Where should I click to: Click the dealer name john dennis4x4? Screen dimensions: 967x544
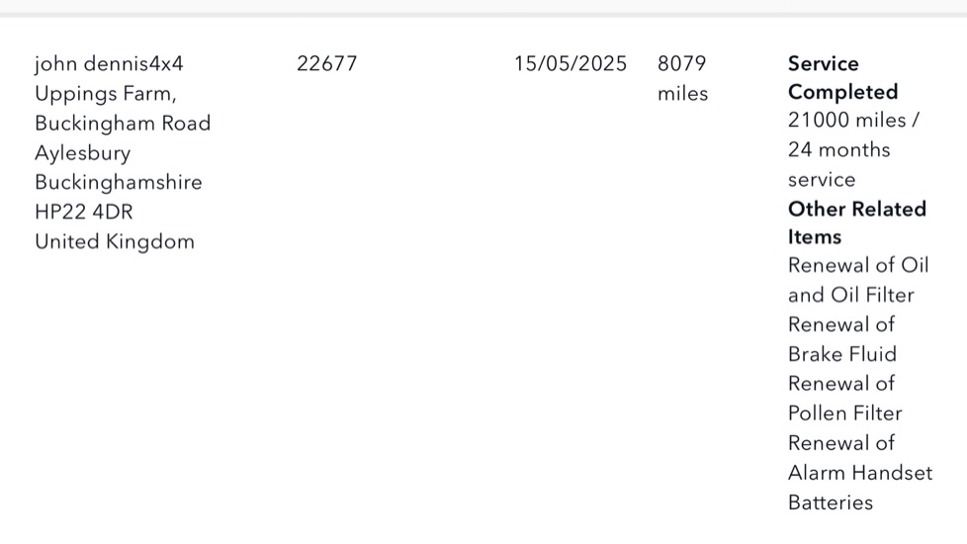click(109, 64)
